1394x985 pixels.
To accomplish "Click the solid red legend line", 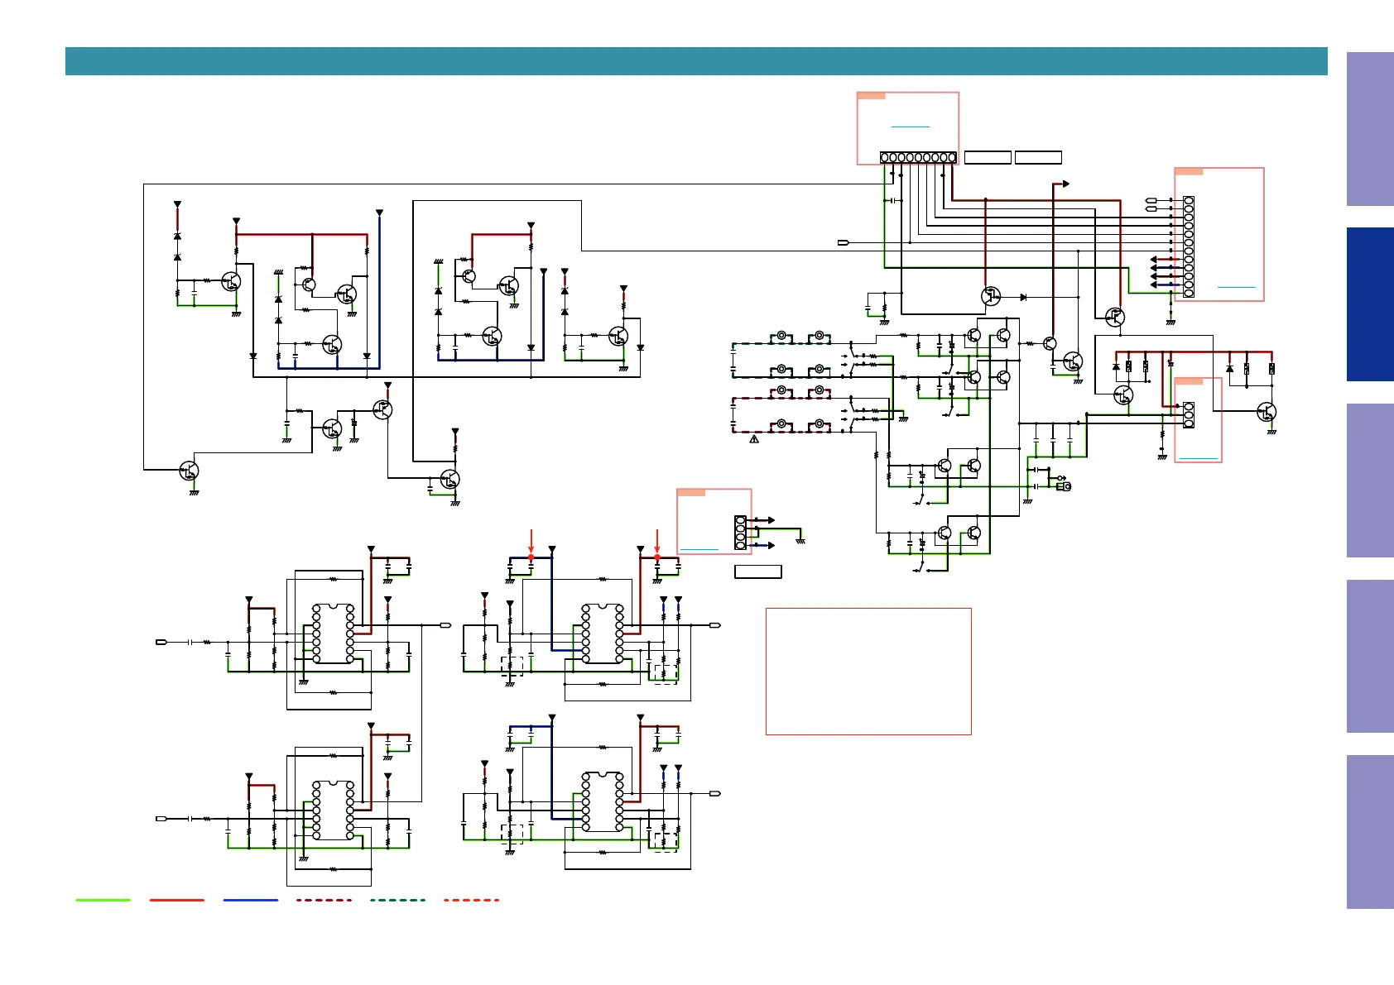I will click(x=177, y=900).
